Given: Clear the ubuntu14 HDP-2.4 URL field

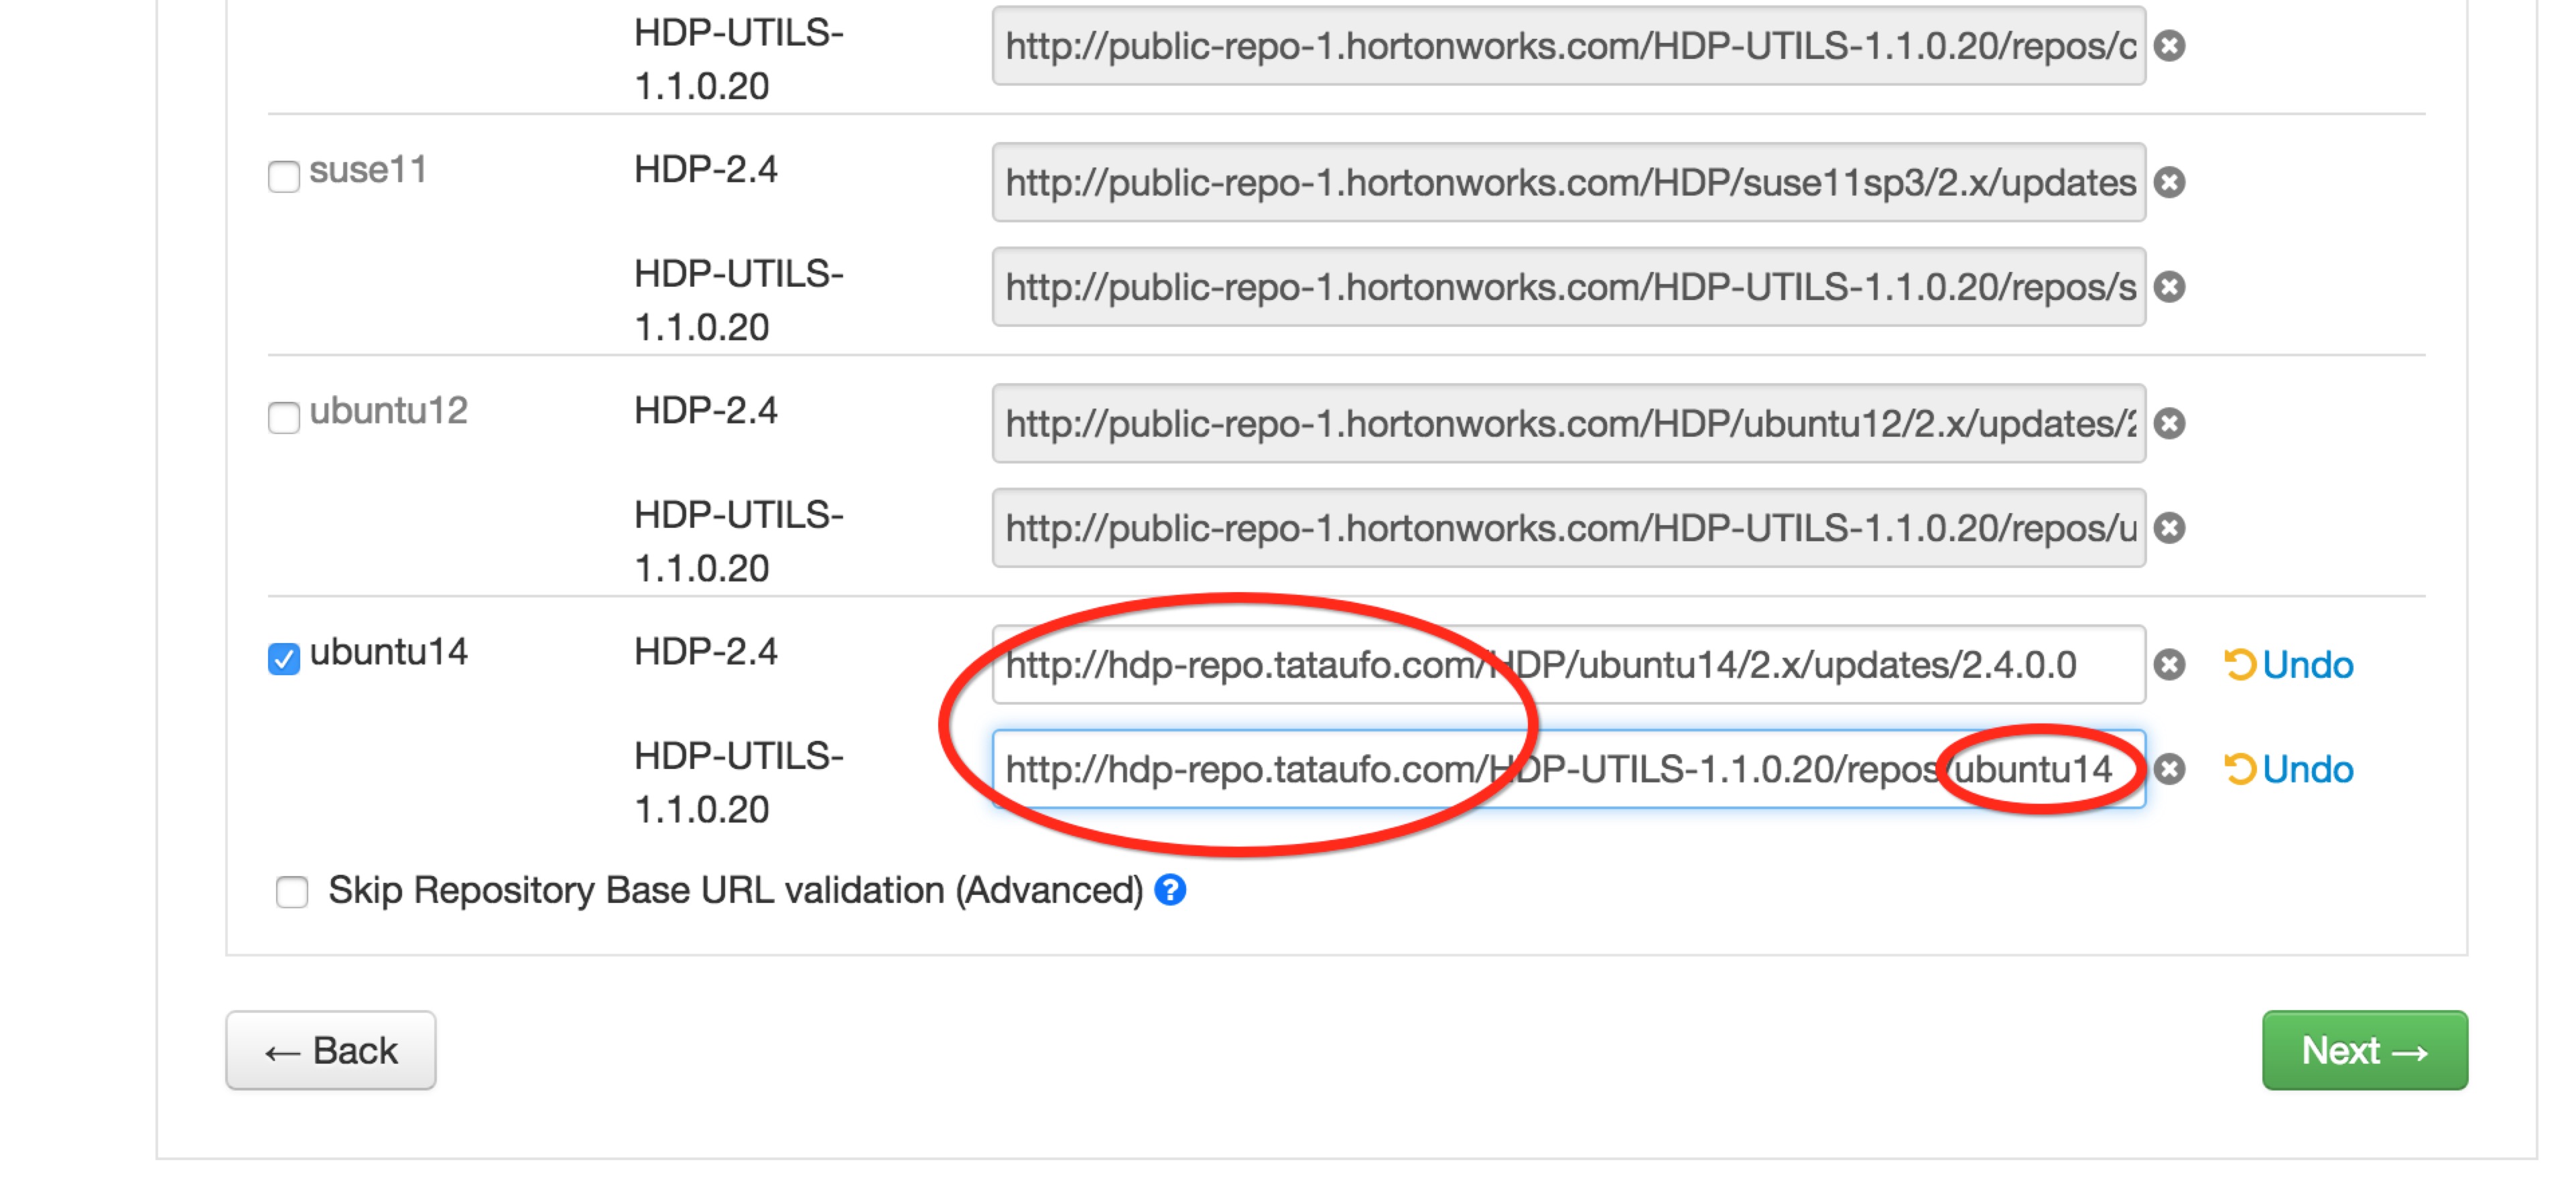Looking at the screenshot, I should [2169, 665].
